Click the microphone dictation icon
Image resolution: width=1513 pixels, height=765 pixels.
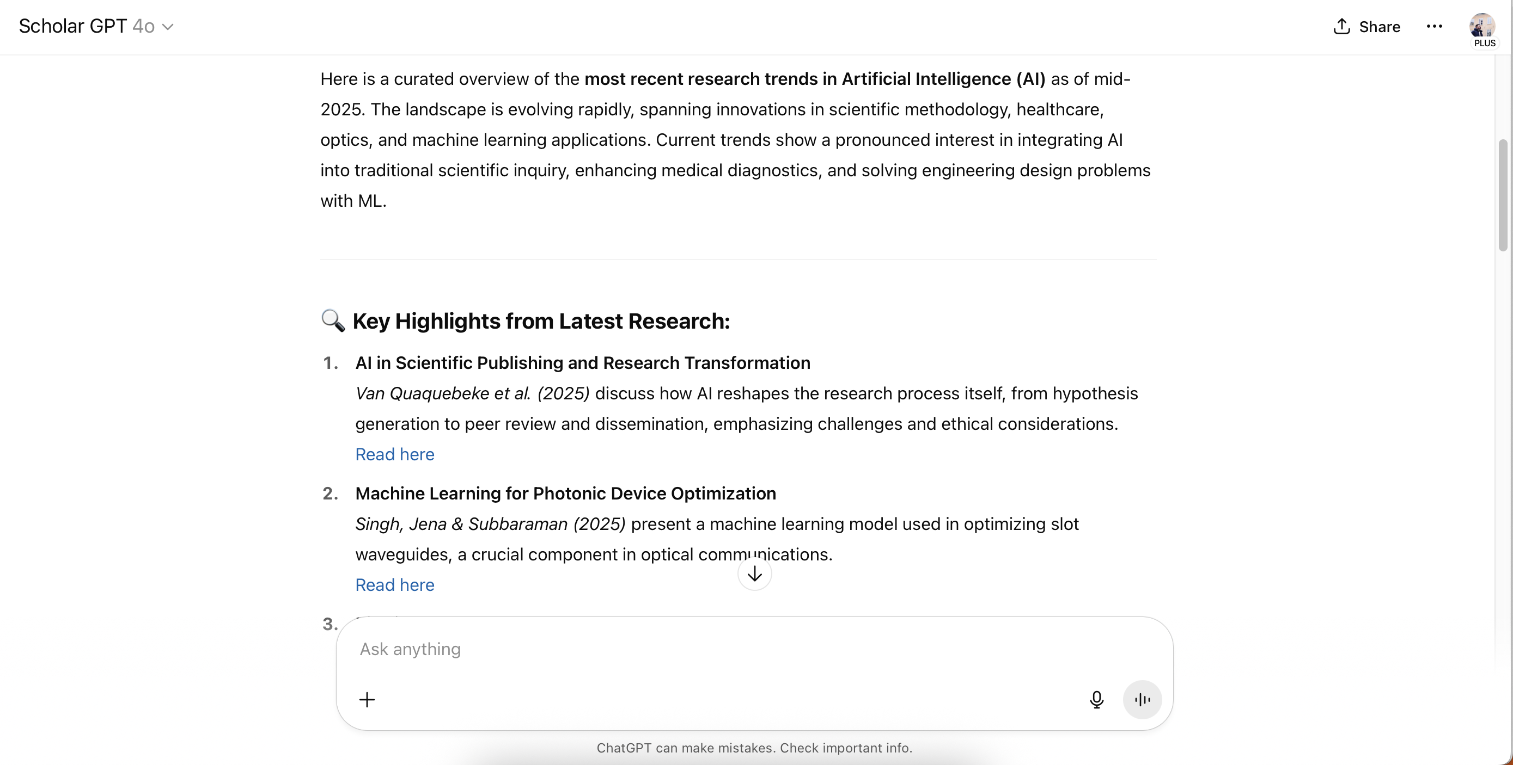1096,699
